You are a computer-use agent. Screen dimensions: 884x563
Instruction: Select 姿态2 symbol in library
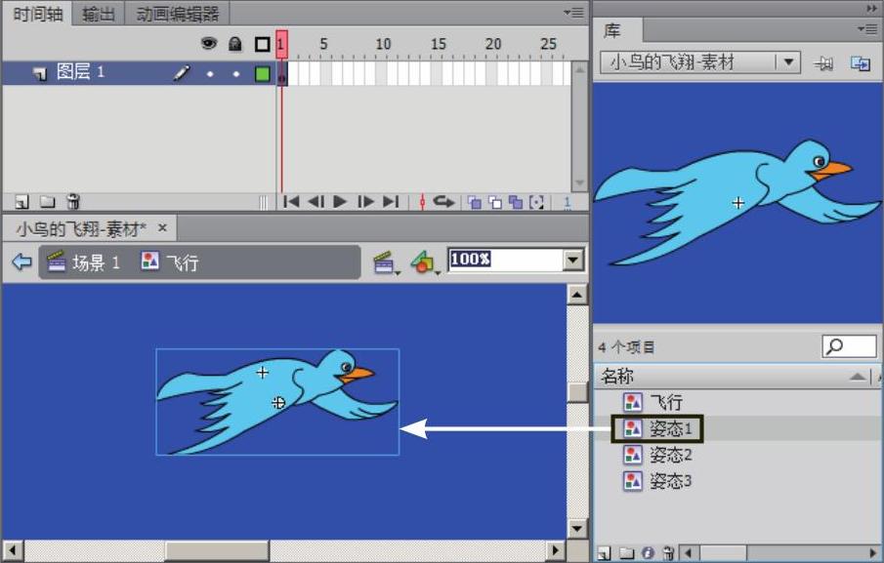(671, 455)
